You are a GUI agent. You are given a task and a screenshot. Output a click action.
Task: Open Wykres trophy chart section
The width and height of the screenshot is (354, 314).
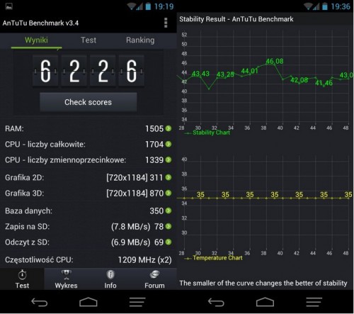coord(66,274)
